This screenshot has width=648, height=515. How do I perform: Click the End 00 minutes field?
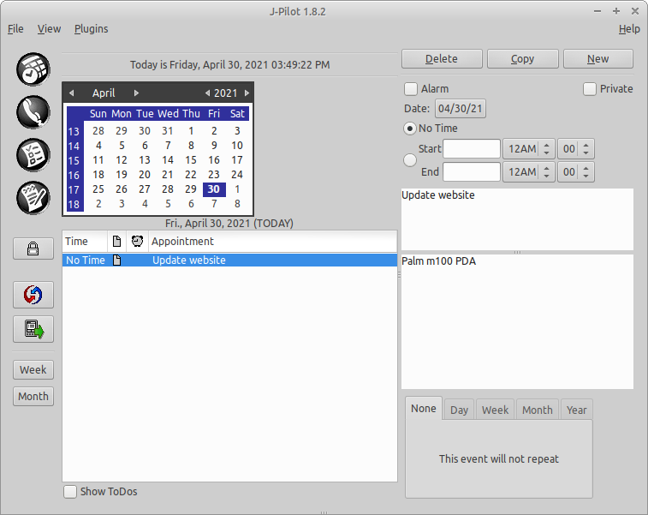(569, 171)
